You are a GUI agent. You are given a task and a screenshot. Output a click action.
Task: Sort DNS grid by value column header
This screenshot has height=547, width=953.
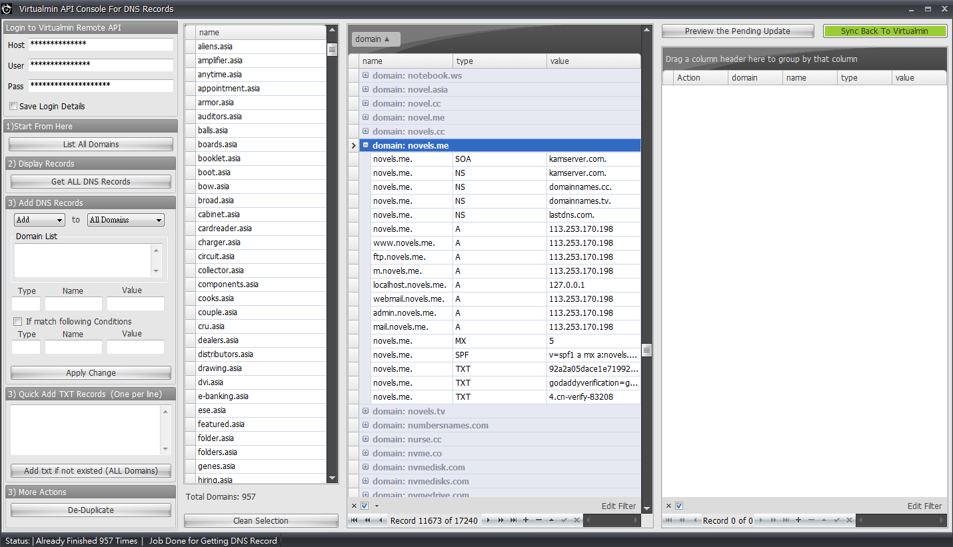pos(593,61)
